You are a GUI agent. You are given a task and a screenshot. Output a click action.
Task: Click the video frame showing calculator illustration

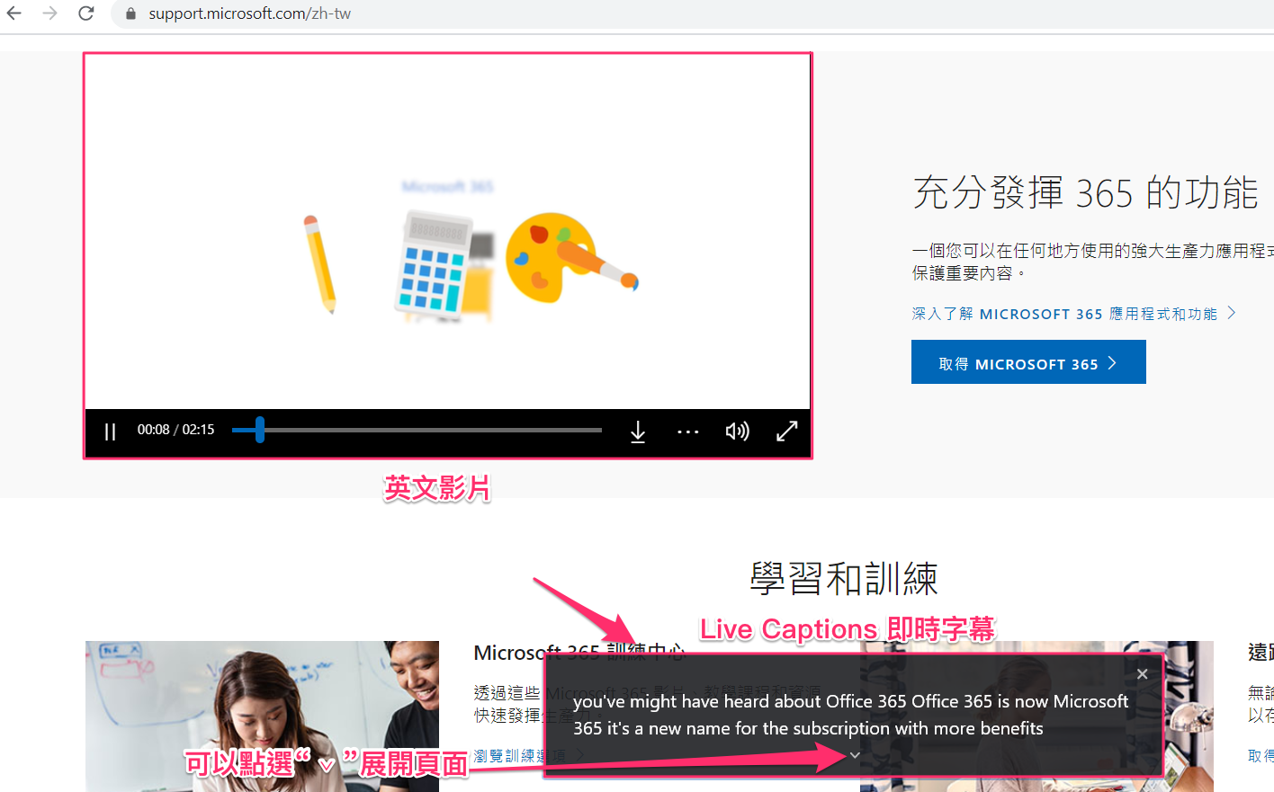[x=448, y=232]
